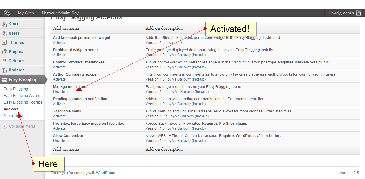Open the Sites menu icon in sidebar
The width and height of the screenshot is (365, 179).
[4, 24]
